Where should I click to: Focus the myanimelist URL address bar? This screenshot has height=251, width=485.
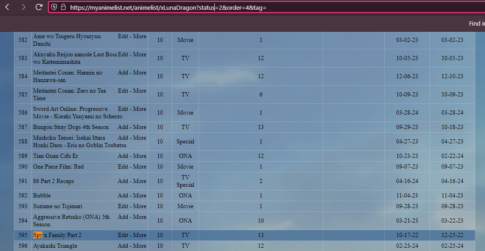[x=266, y=7]
